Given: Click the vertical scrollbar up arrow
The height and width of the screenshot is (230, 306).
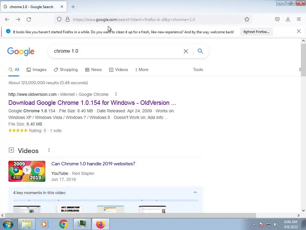Looking at the screenshot, I should 303,41.
